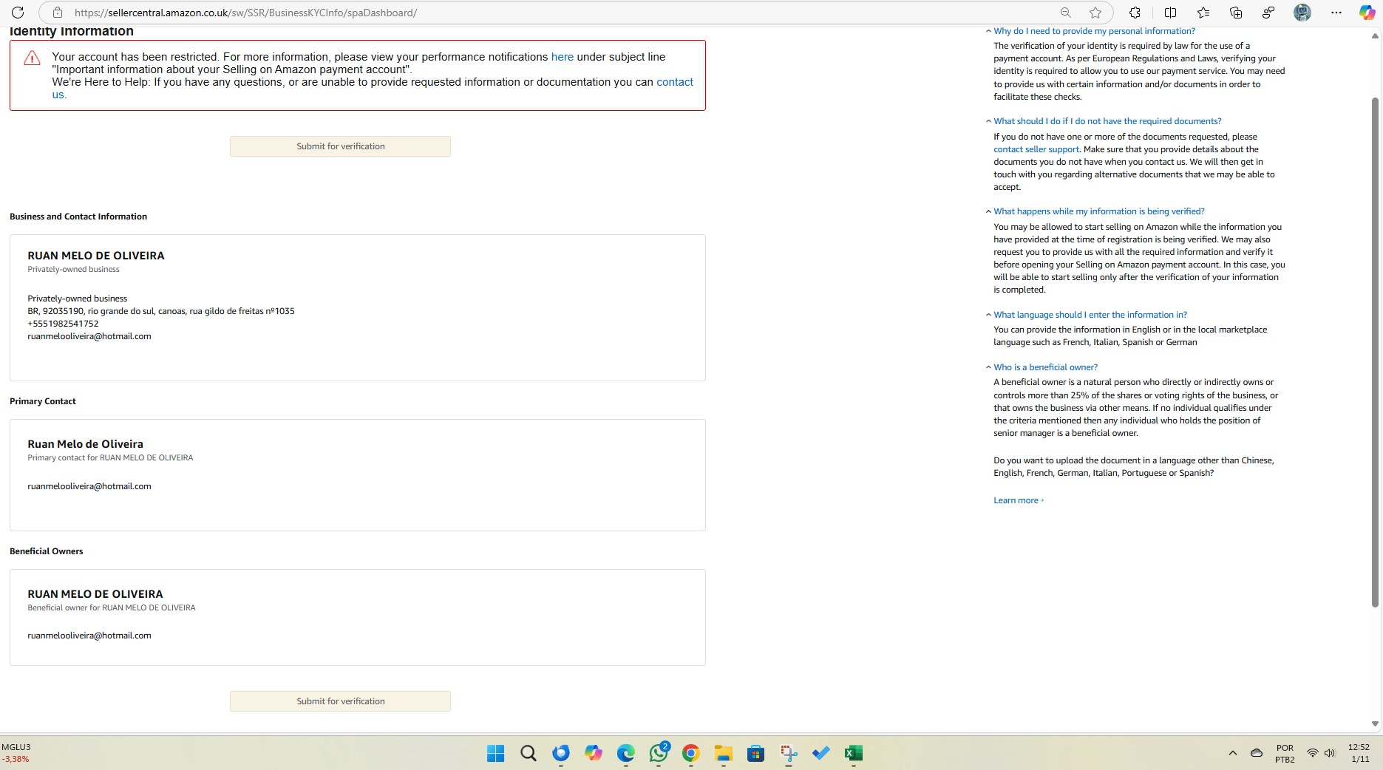Open Windows Search from taskbar

[528, 753]
